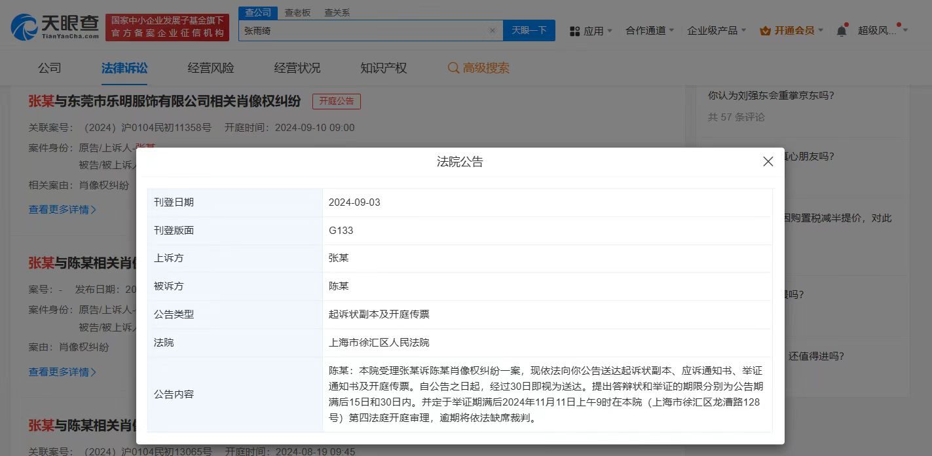Clear the search box with the × icon
The width and height of the screenshot is (932, 456).
(493, 30)
